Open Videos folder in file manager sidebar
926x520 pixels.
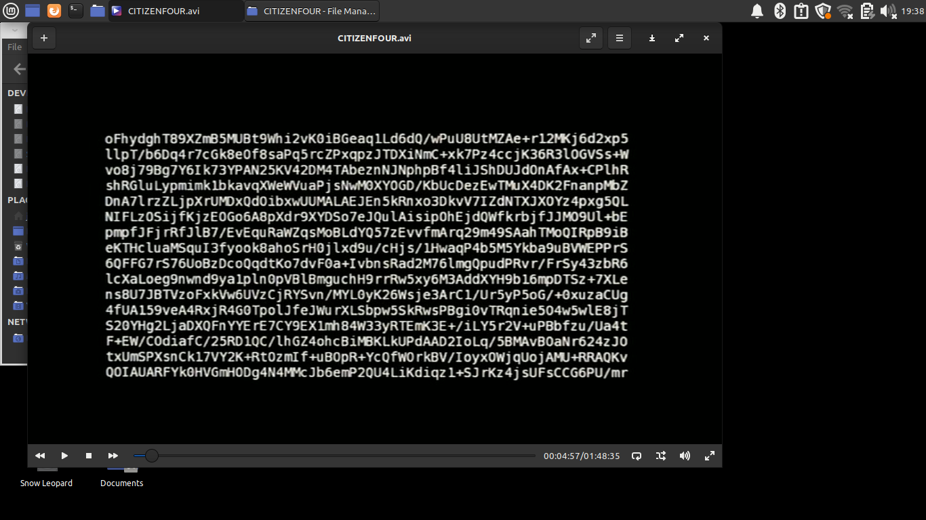[x=19, y=305]
